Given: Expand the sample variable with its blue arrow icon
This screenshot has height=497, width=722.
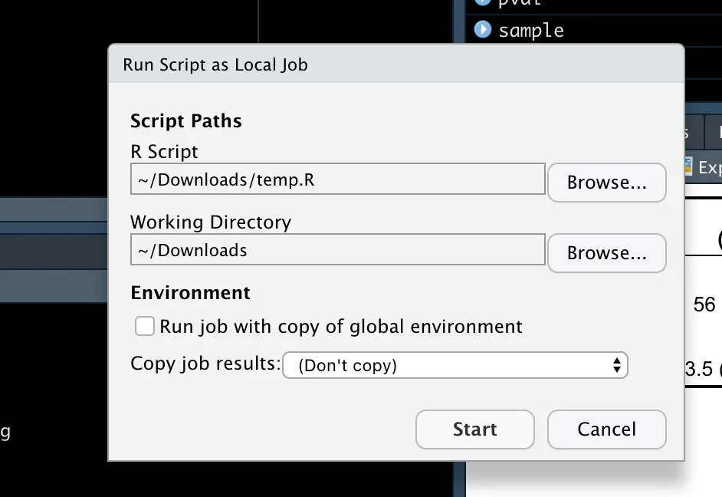Looking at the screenshot, I should (482, 30).
